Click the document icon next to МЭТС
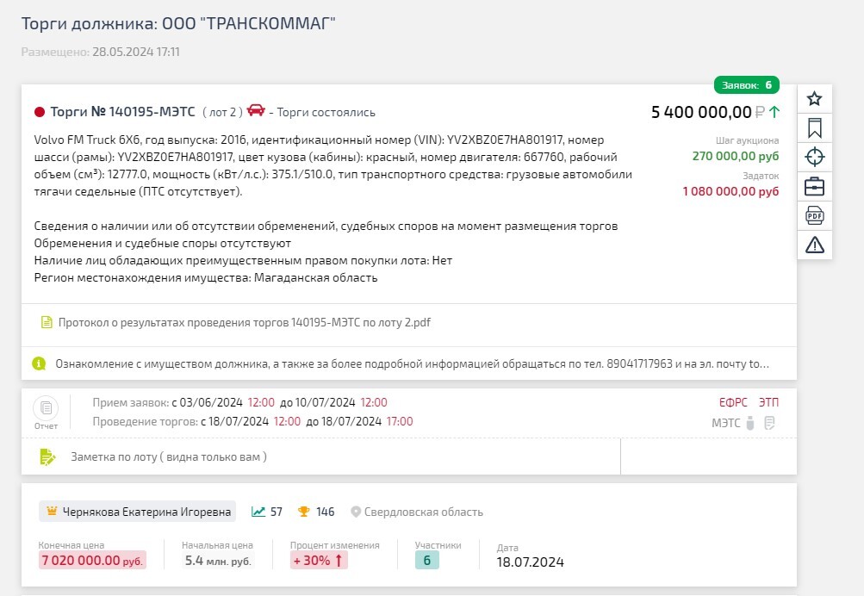This screenshot has width=864, height=596. (x=769, y=423)
